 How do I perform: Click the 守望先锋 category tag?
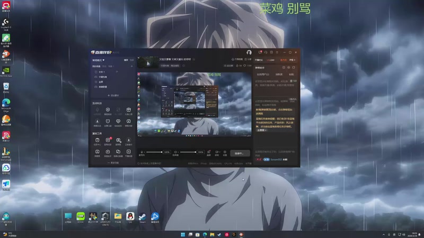click(170, 66)
